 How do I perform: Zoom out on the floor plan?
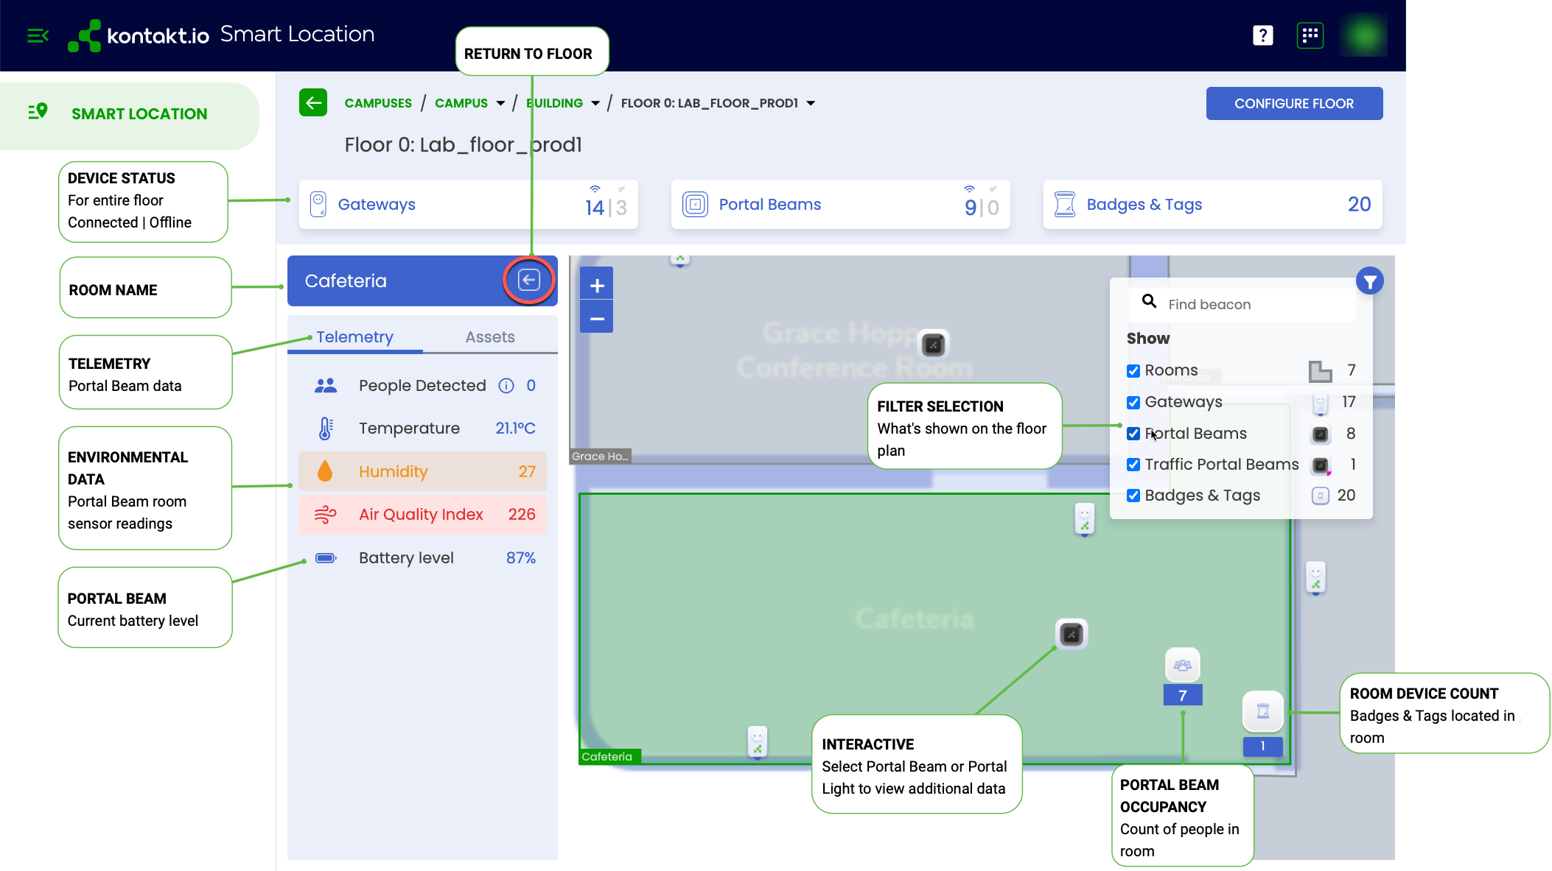point(597,318)
